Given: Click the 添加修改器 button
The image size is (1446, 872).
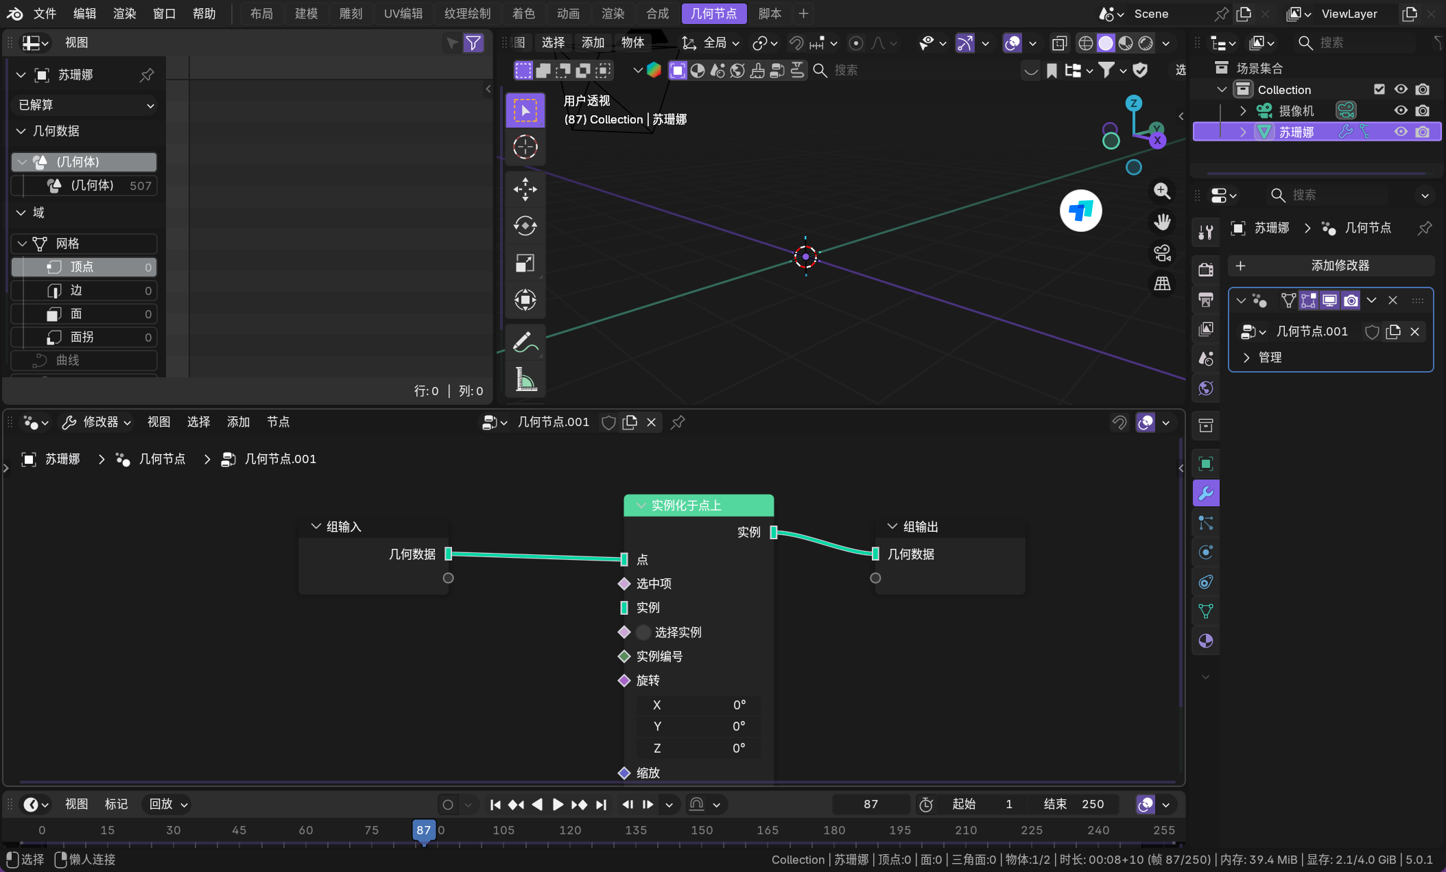Looking at the screenshot, I should click(x=1331, y=266).
